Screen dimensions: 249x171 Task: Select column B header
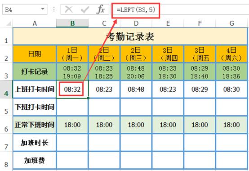[72, 23]
